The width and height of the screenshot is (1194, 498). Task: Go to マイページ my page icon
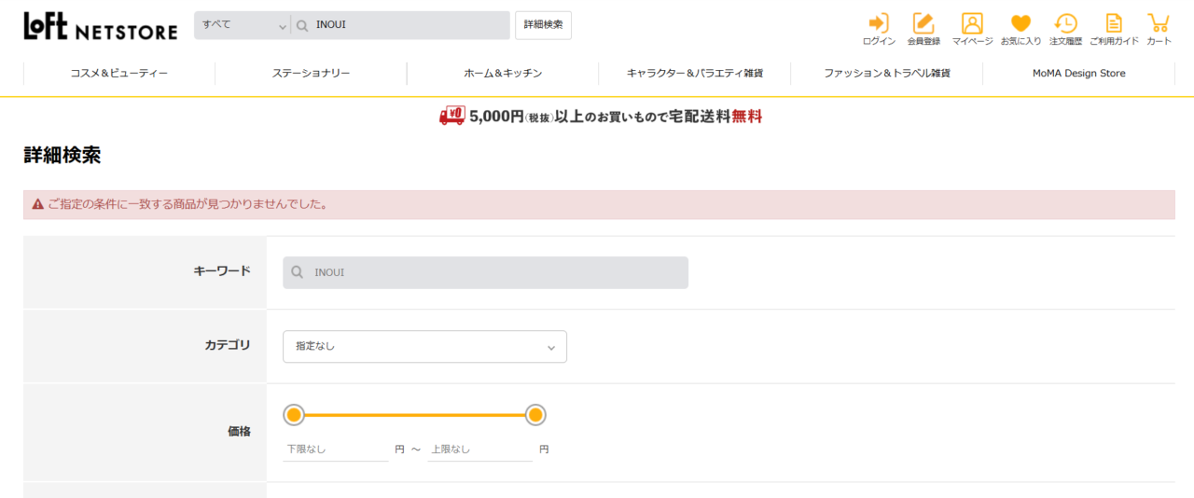(972, 29)
